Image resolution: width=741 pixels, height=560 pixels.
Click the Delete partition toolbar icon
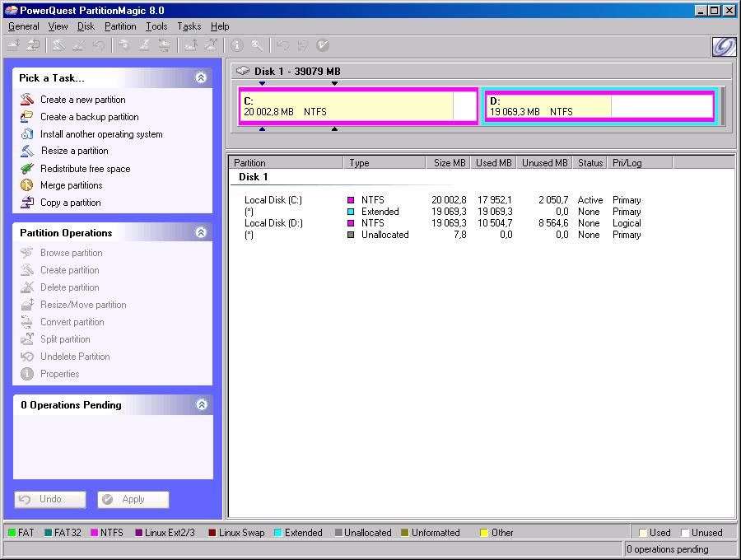click(x=78, y=45)
